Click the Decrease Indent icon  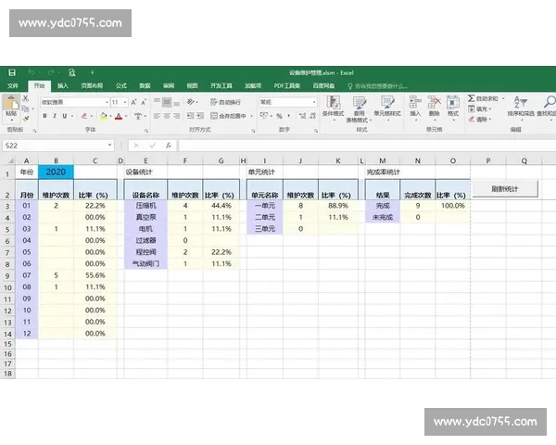pos(190,116)
